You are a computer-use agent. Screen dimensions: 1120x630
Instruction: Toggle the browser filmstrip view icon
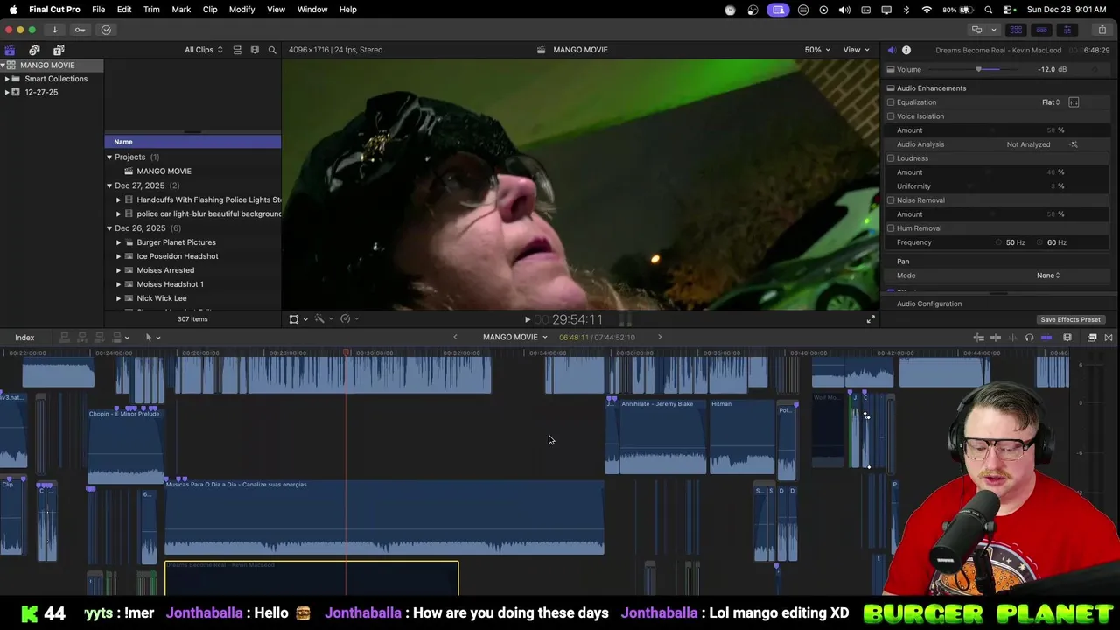(x=255, y=50)
